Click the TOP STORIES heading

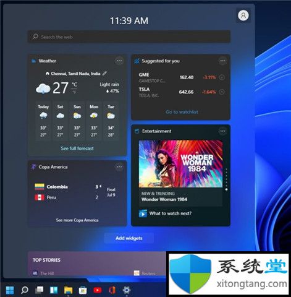46,260
